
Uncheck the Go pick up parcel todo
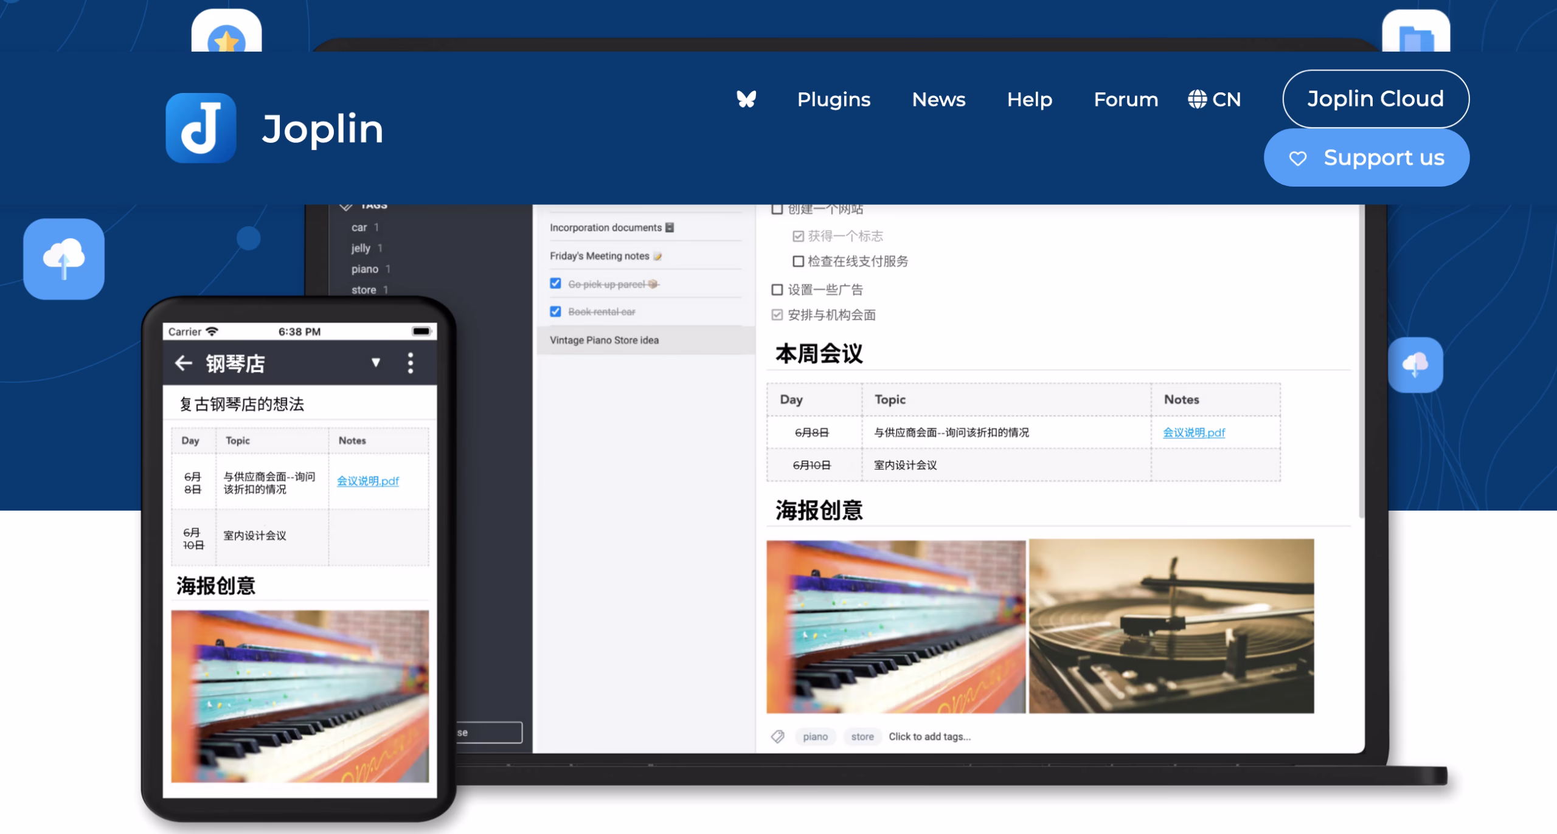[555, 283]
